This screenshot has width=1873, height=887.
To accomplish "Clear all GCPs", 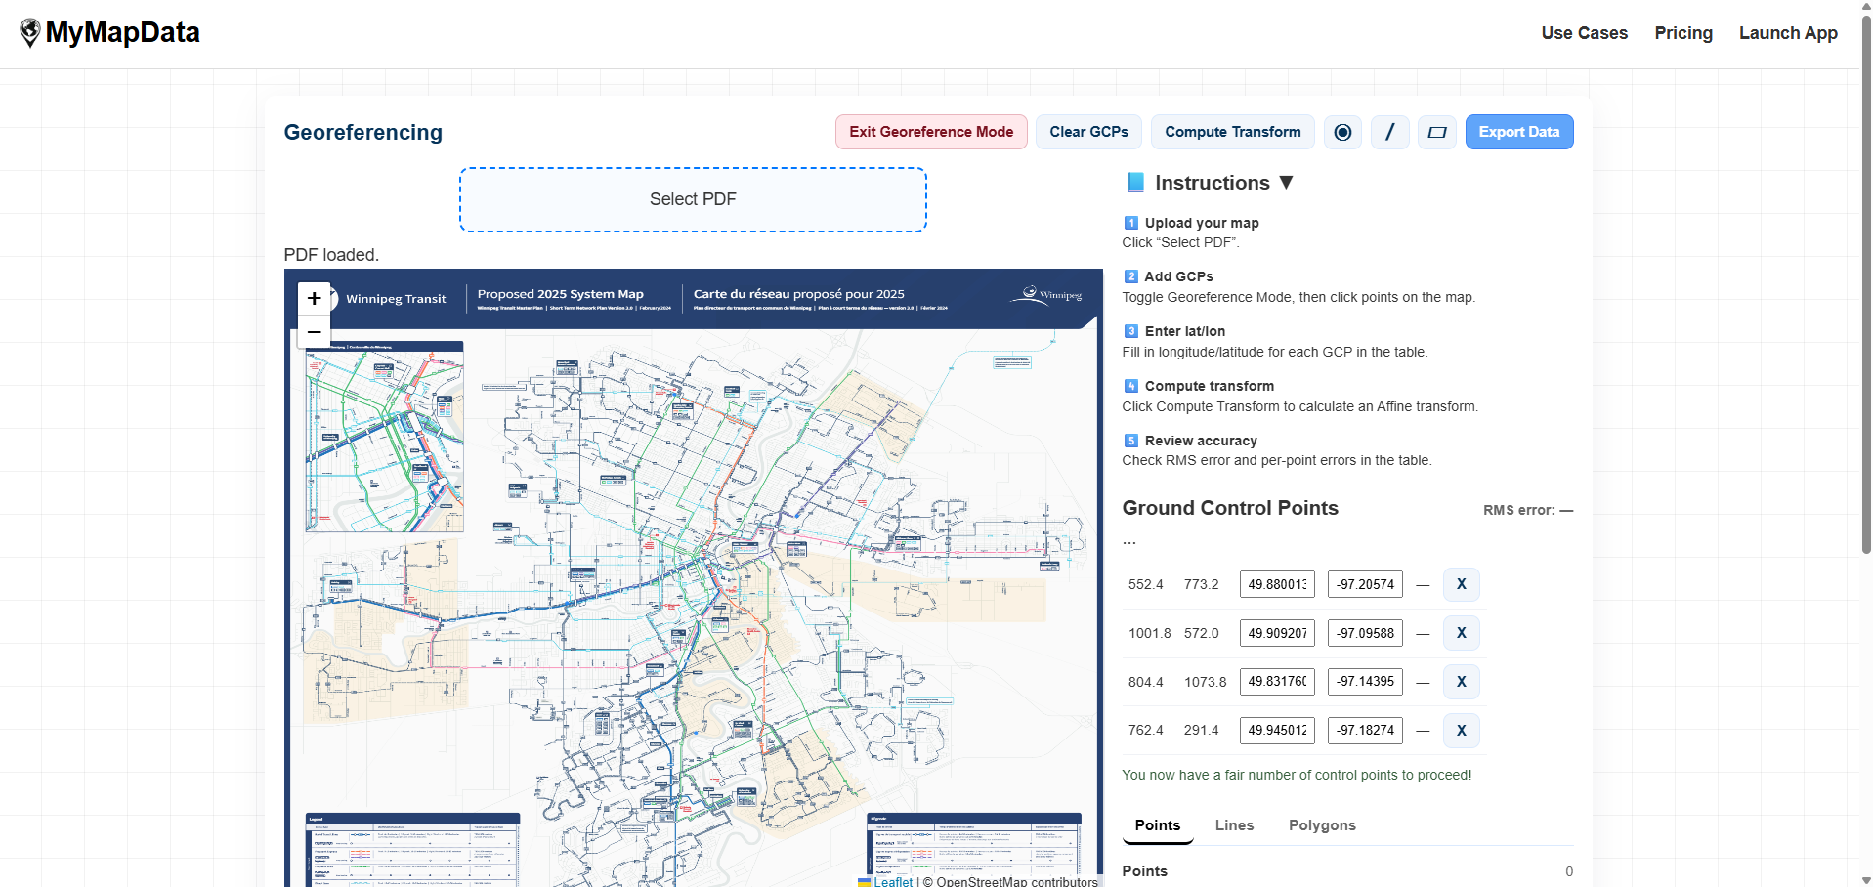I will tap(1087, 131).
